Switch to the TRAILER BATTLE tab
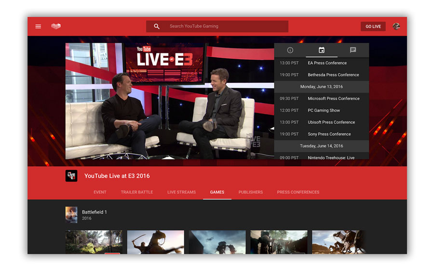 (137, 192)
